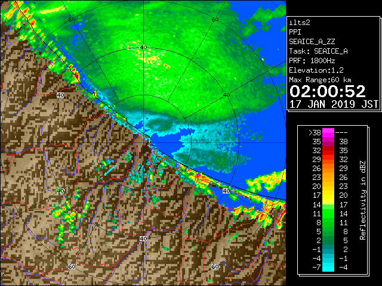Image resolution: width=382 pixels, height=286 pixels.
Task: Pick the yellow swatch beside legend '17'
Action: click(328, 195)
